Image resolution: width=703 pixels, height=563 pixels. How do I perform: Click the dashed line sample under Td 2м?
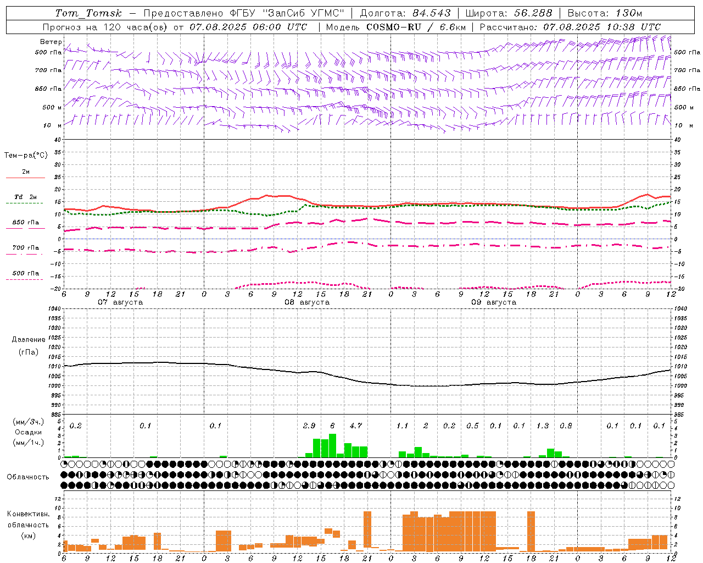pos(24,203)
